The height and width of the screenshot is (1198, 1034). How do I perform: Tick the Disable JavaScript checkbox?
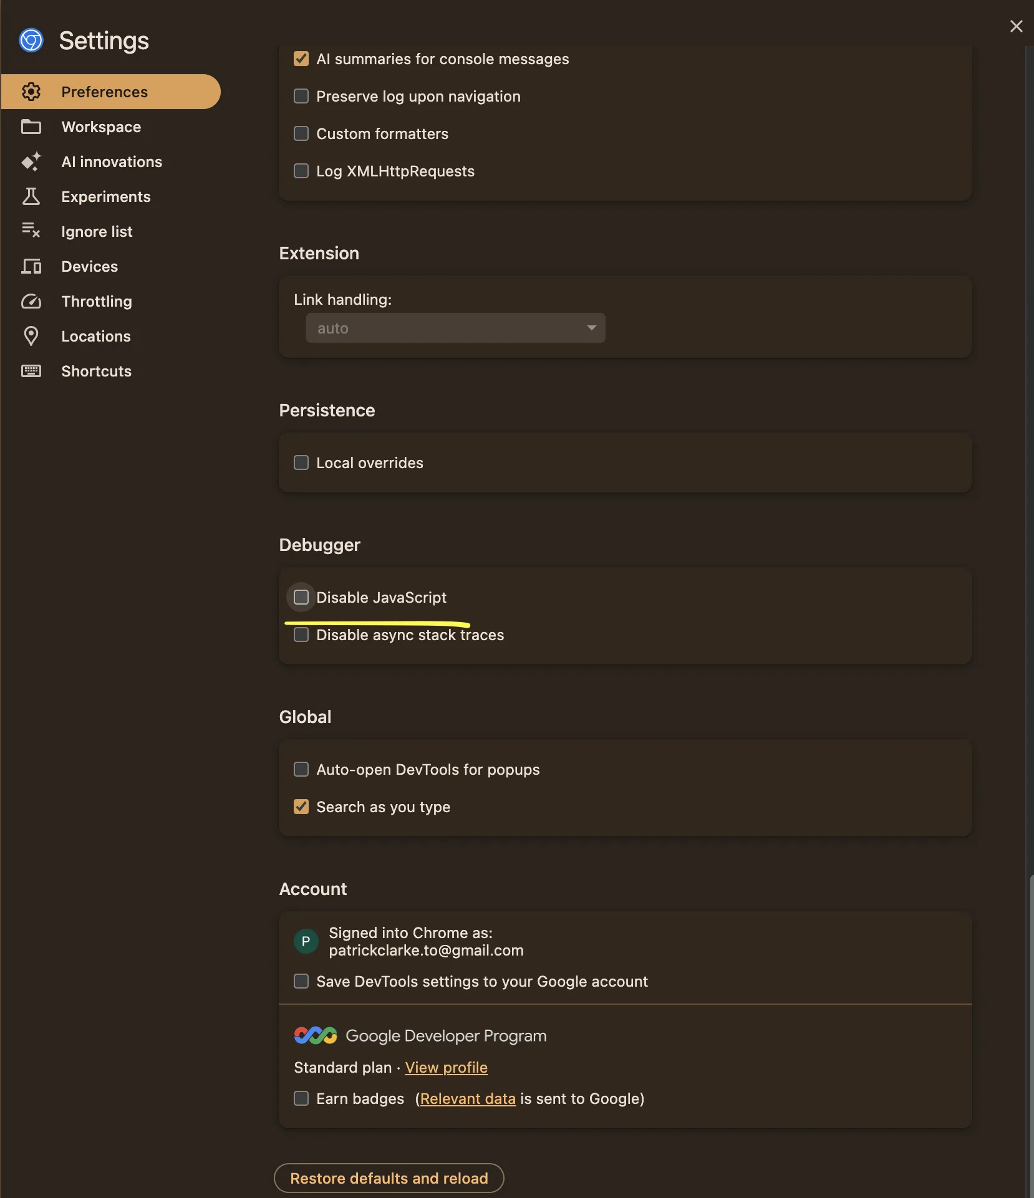click(301, 597)
